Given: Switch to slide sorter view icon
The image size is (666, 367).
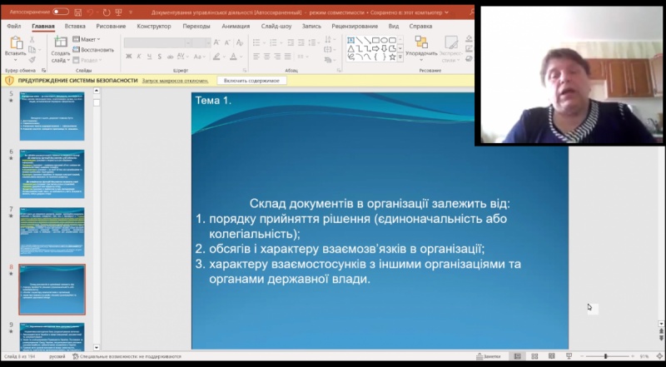Looking at the screenshot, I should [x=534, y=356].
